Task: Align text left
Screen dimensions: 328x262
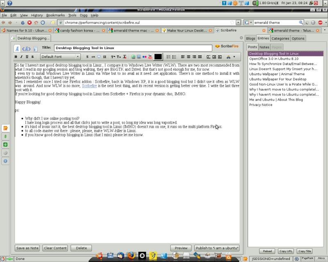Action: (x=183, y=57)
